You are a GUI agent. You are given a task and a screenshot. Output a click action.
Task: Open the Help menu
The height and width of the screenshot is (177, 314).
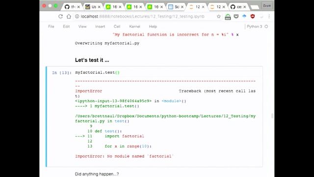tap(153, 27)
